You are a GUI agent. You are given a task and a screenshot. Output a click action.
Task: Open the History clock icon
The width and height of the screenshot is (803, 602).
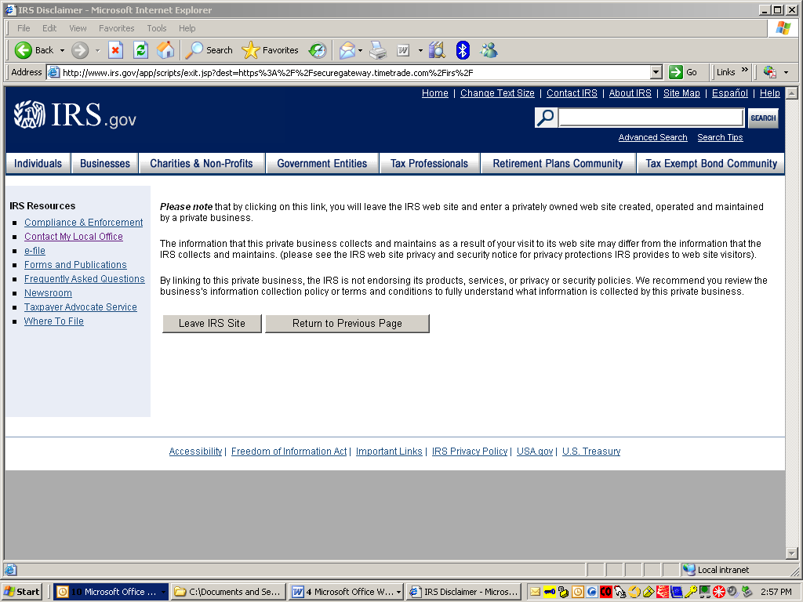click(318, 50)
